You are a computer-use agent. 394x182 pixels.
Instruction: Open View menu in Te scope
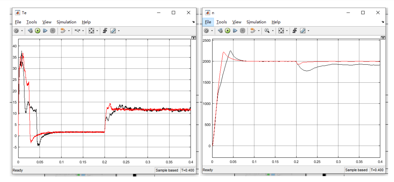tap(47, 22)
